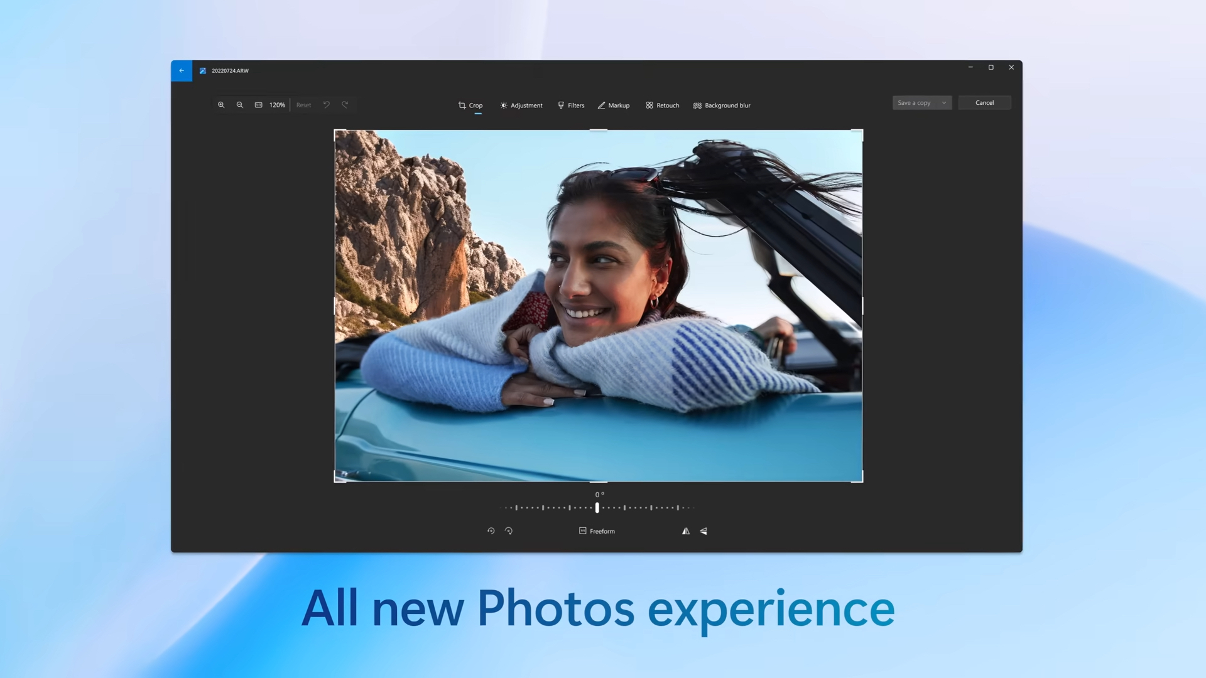This screenshot has width=1206, height=678.
Task: Click the fit-to-window 1:1 icon
Action: pyautogui.click(x=258, y=105)
